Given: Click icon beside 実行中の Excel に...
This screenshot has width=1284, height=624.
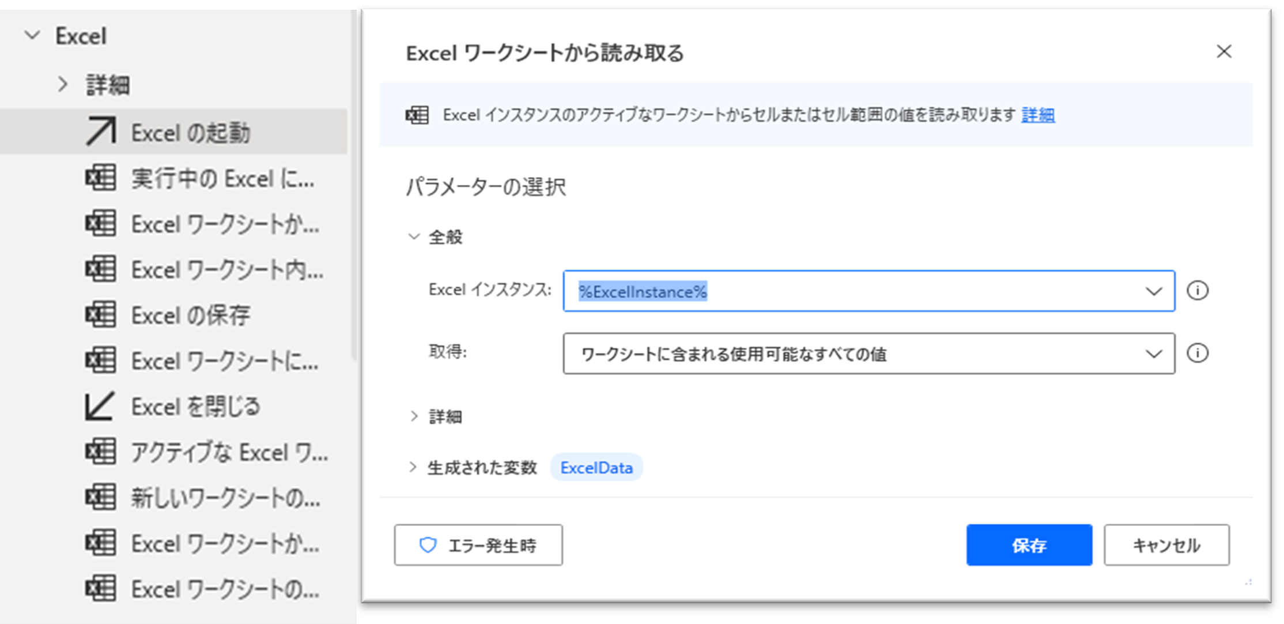Looking at the screenshot, I should pos(101,178).
